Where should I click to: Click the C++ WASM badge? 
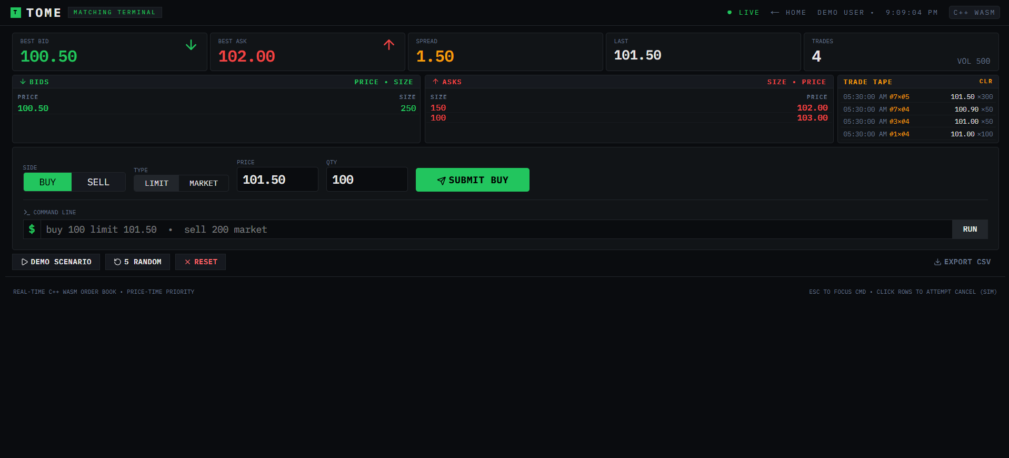pyautogui.click(x=974, y=13)
